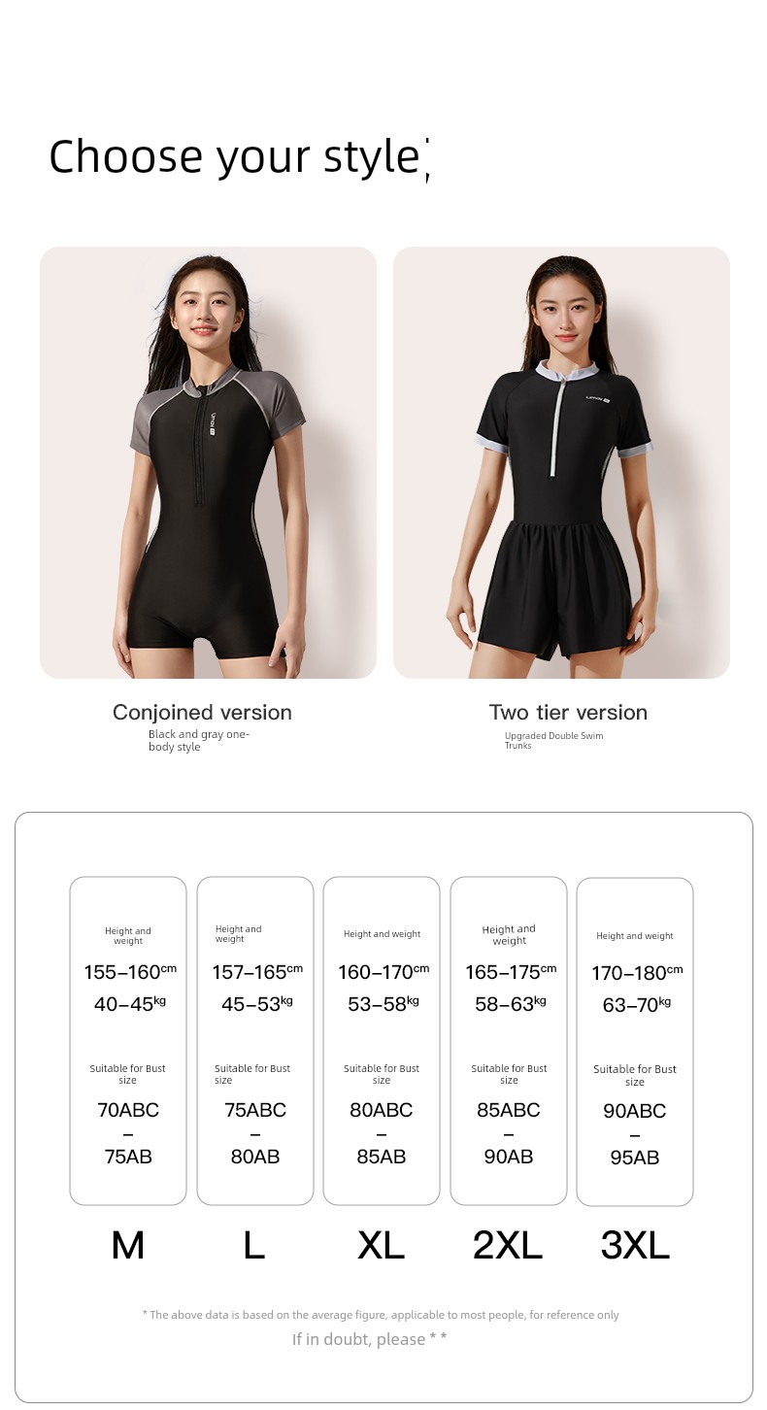Click the large L size label
This screenshot has width=767, height=1410.
point(254,1245)
